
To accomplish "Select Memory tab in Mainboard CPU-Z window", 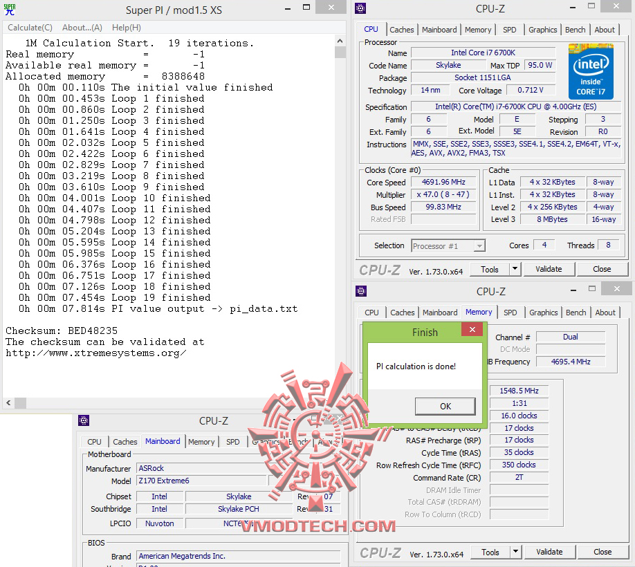I will pyautogui.click(x=201, y=442).
